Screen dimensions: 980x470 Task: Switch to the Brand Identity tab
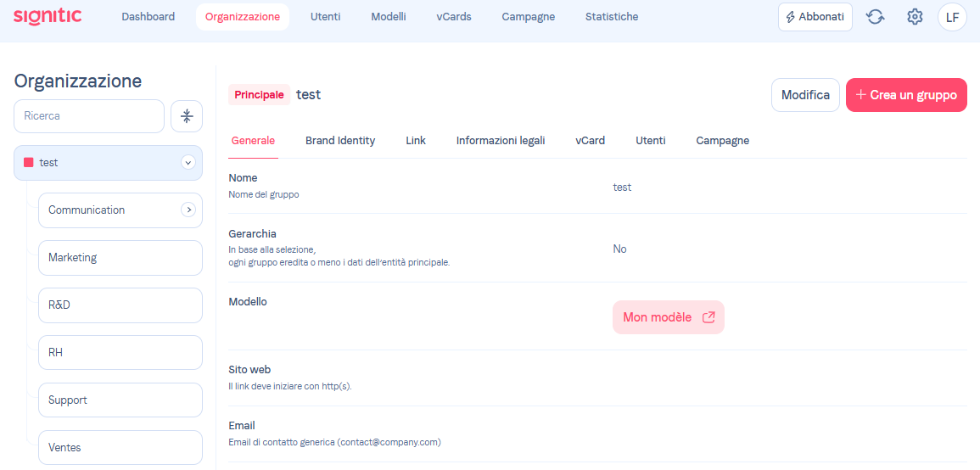(x=340, y=141)
